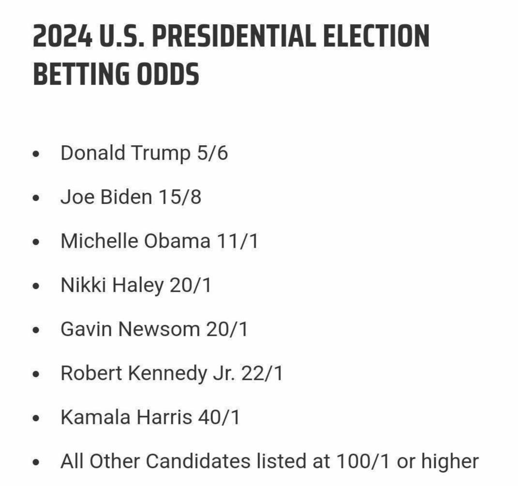Select the Michelle Obama name text
Viewport: 518px width, 486px height.
[136, 241]
